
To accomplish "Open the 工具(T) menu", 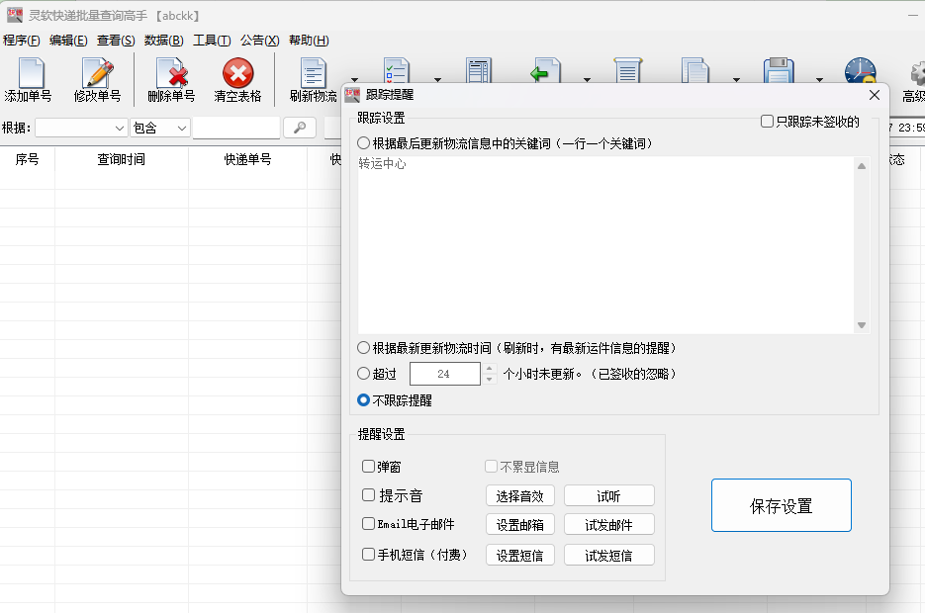I will pyautogui.click(x=212, y=41).
